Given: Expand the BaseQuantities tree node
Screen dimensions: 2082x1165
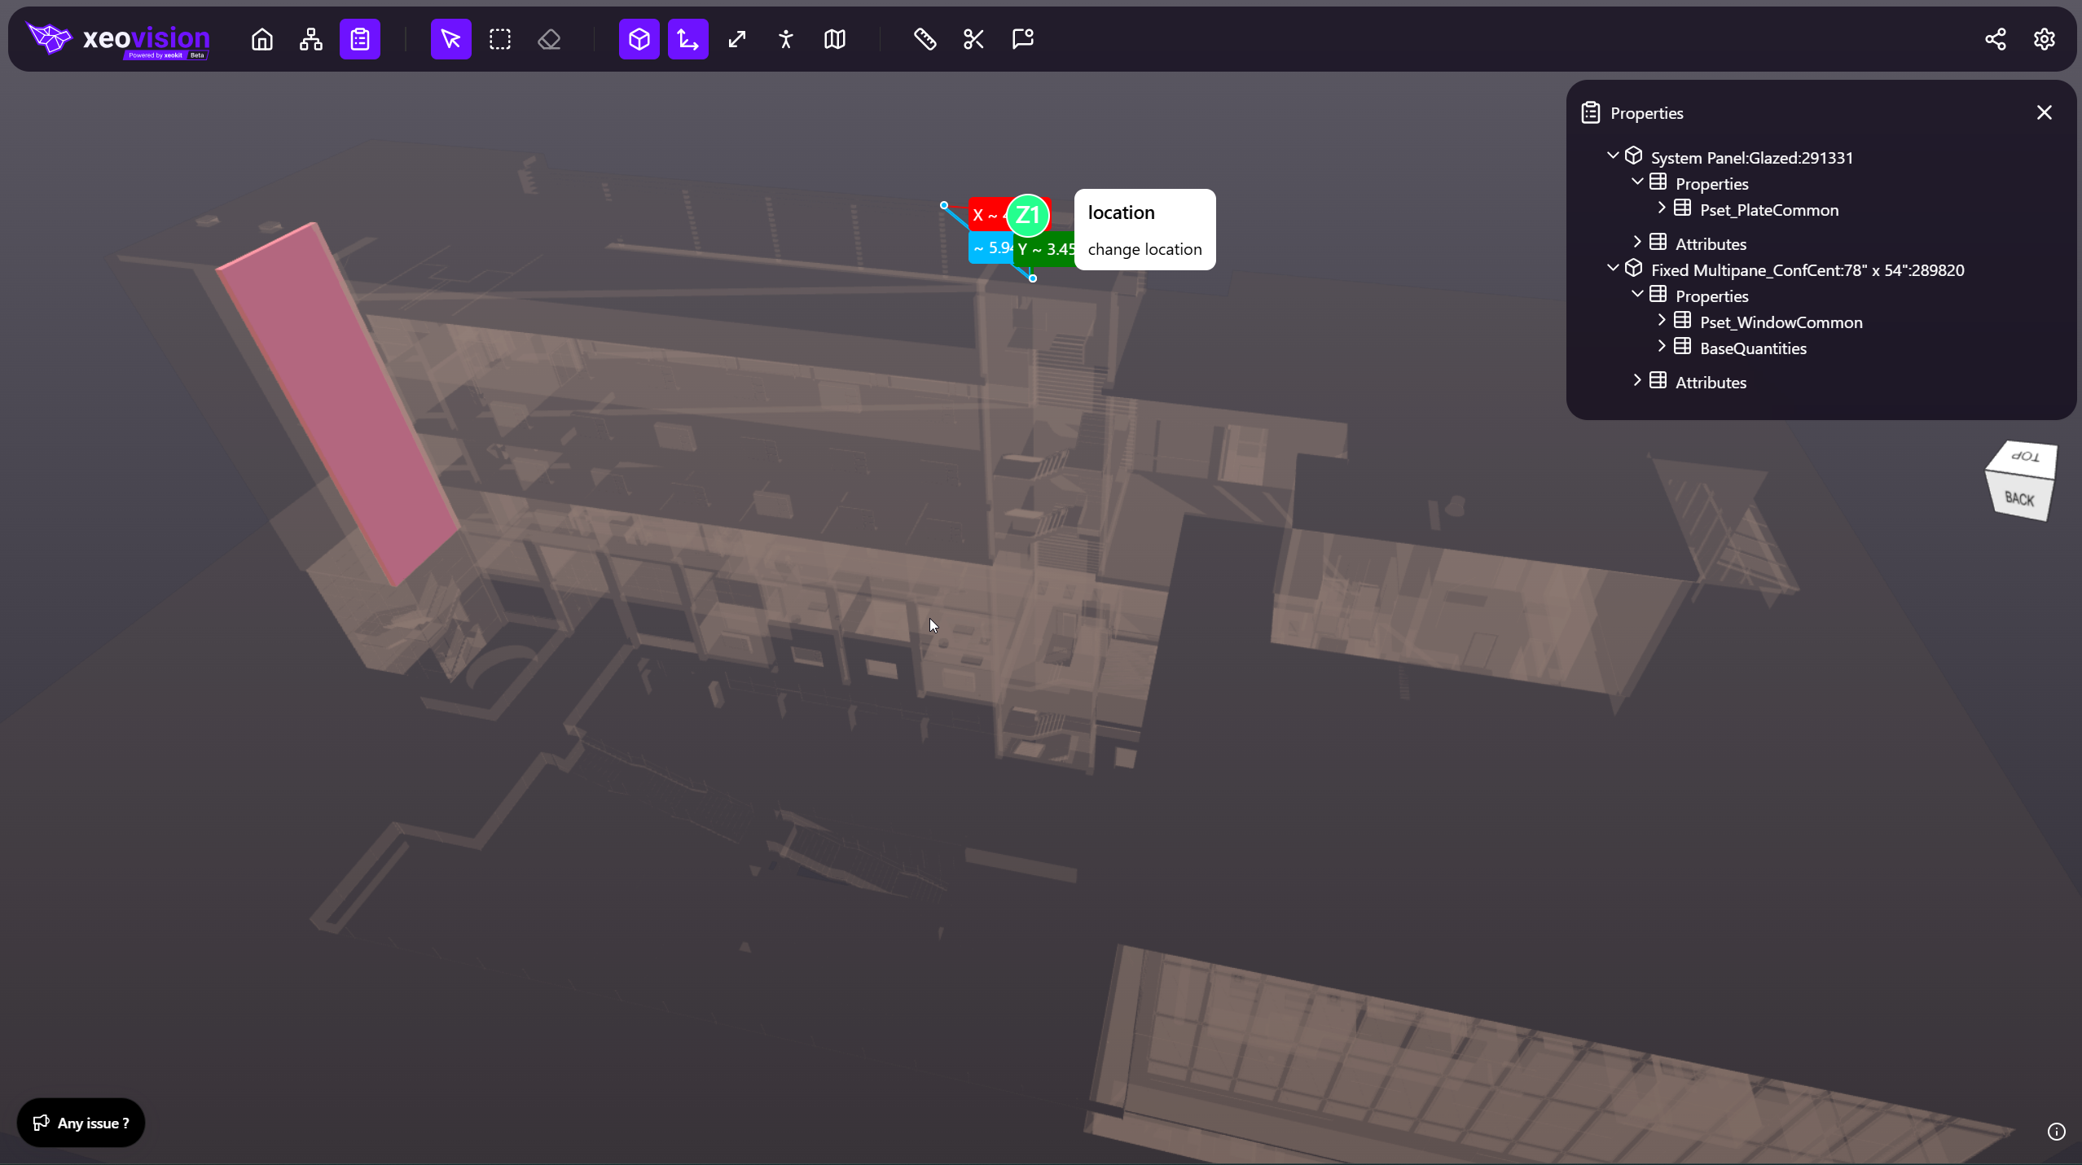Looking at the screenshot, I should point(1662,347).
